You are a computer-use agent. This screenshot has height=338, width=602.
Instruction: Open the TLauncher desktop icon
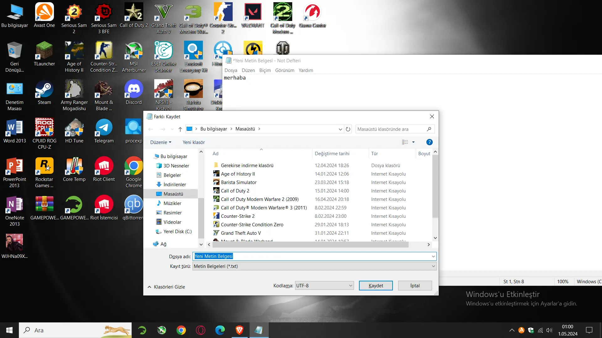pyautogui.click(x=44, y=54)
